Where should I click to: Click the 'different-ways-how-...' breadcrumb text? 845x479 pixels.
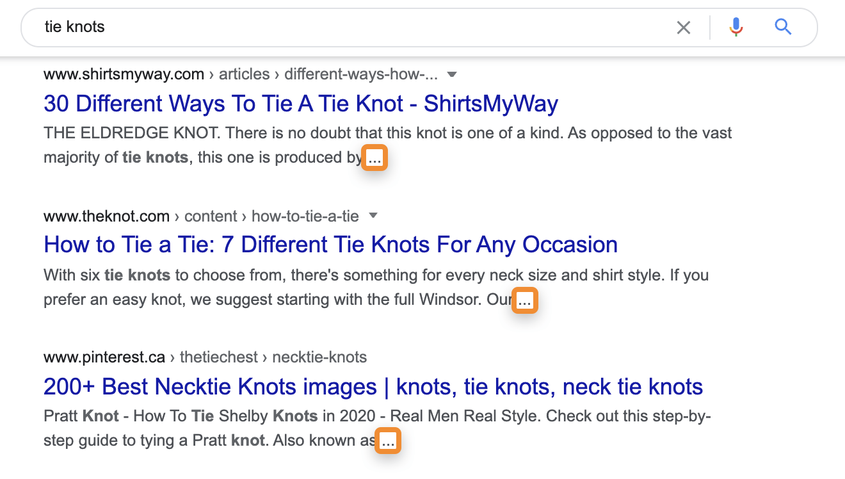362,74
